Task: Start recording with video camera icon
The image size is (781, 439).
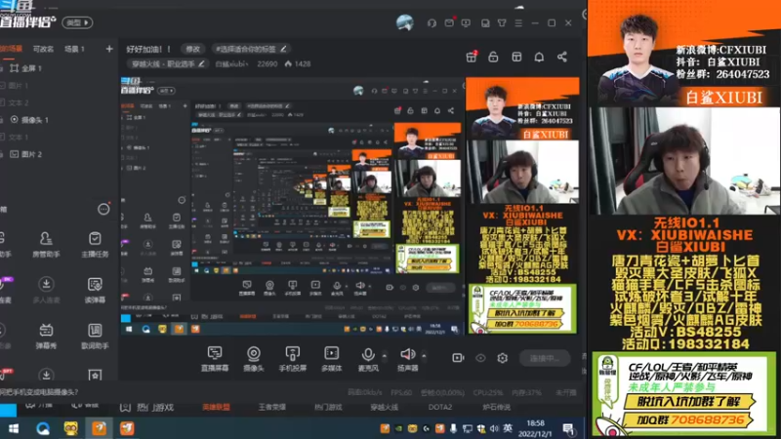Action: tap(458, 358)
